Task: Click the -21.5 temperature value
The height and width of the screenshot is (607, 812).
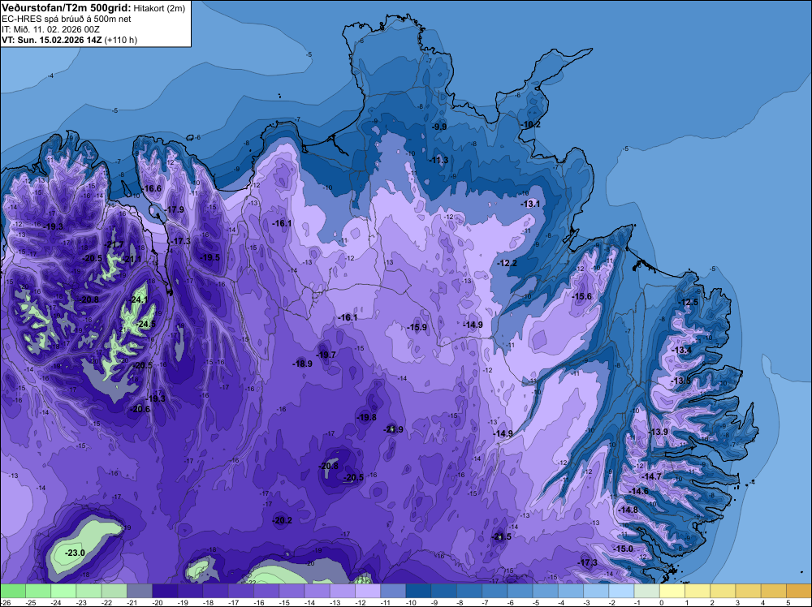Action: pyautogui.click(x=501, y=536)
